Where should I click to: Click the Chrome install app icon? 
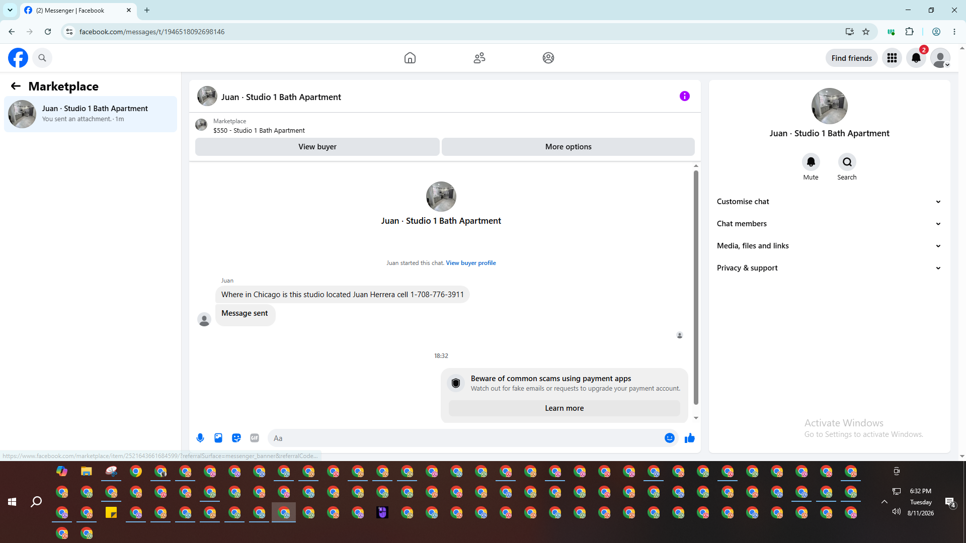pos(850,32)
